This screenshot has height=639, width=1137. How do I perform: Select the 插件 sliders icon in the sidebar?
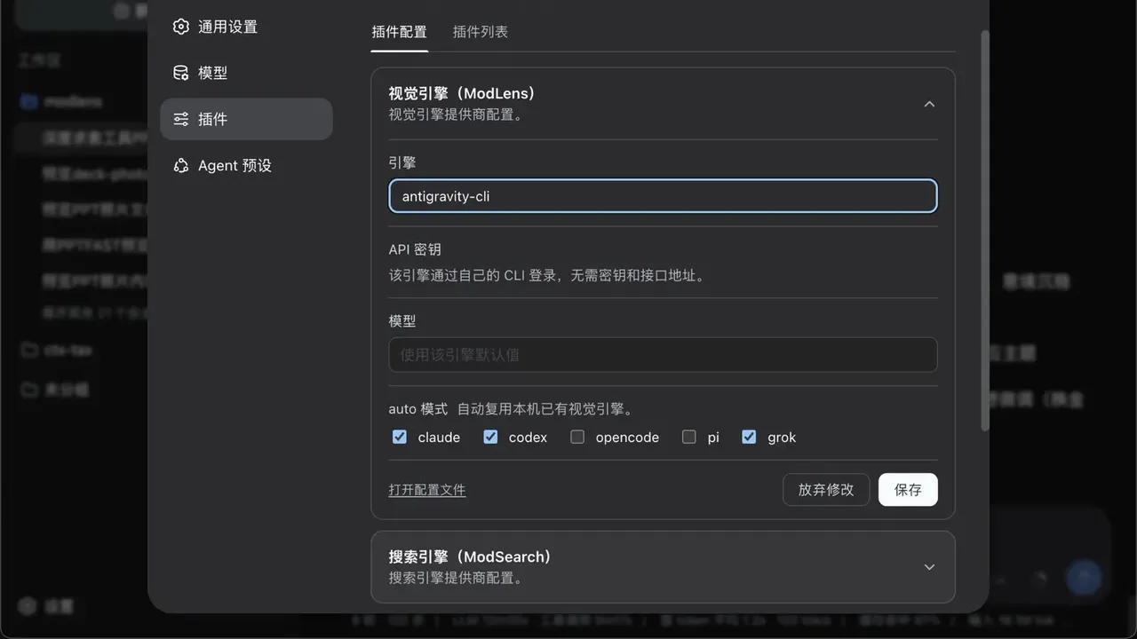(181, 119)
